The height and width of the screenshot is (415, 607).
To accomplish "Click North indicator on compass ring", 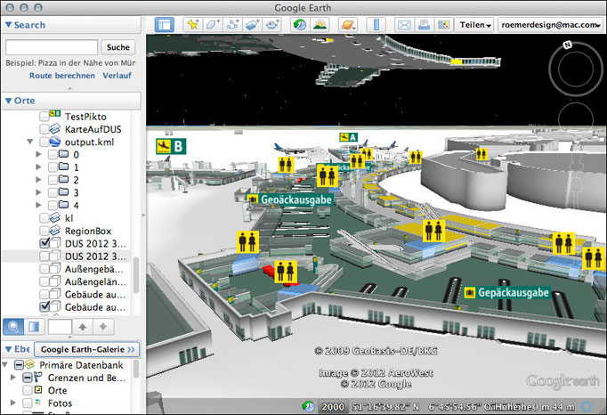I will [x=568, y=45].
